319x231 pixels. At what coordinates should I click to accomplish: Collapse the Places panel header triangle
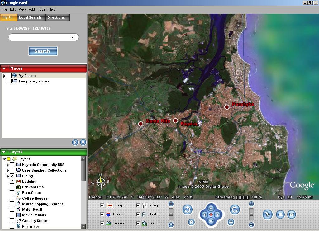click(4, 68)
